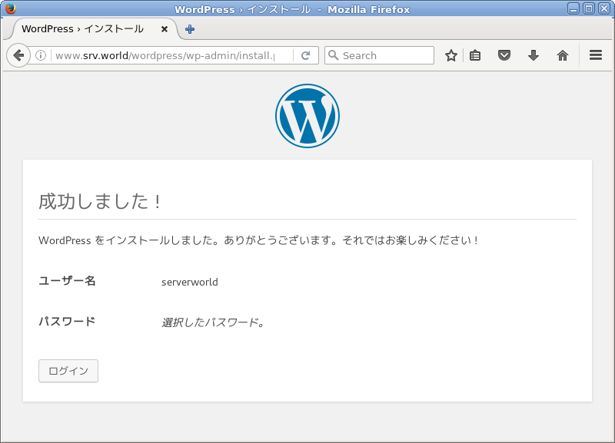This screenshot has width=615, height=443.
Task: Click the 成功しました！ heading
Action: pyautogui.click(x=101, y=201)
